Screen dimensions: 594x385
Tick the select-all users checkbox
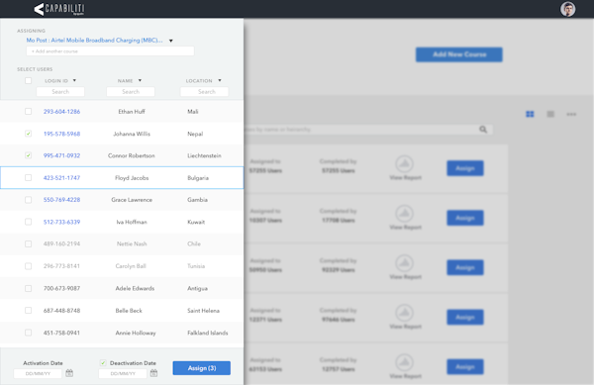28,80
